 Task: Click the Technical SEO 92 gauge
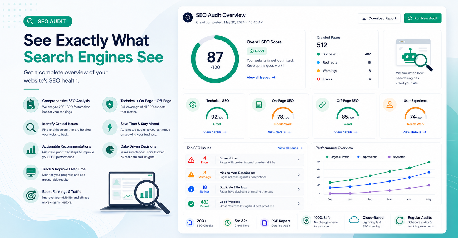217,114
